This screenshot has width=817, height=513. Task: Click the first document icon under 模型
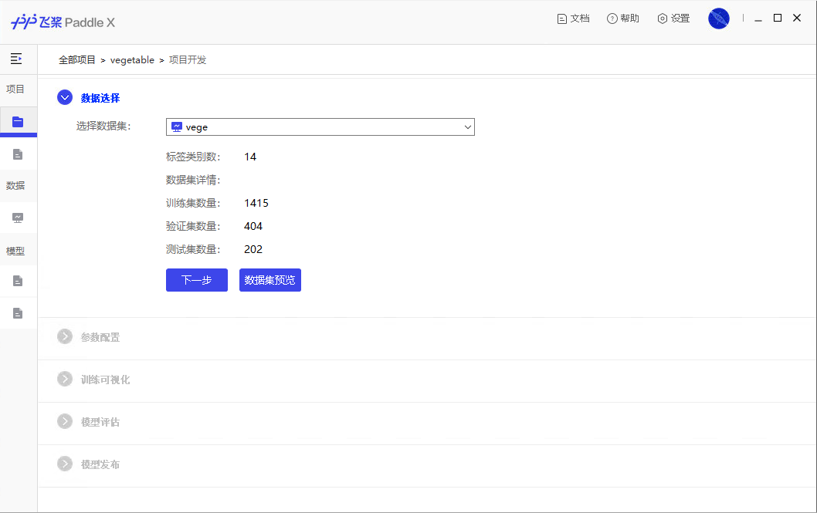[x=18, y=281]
